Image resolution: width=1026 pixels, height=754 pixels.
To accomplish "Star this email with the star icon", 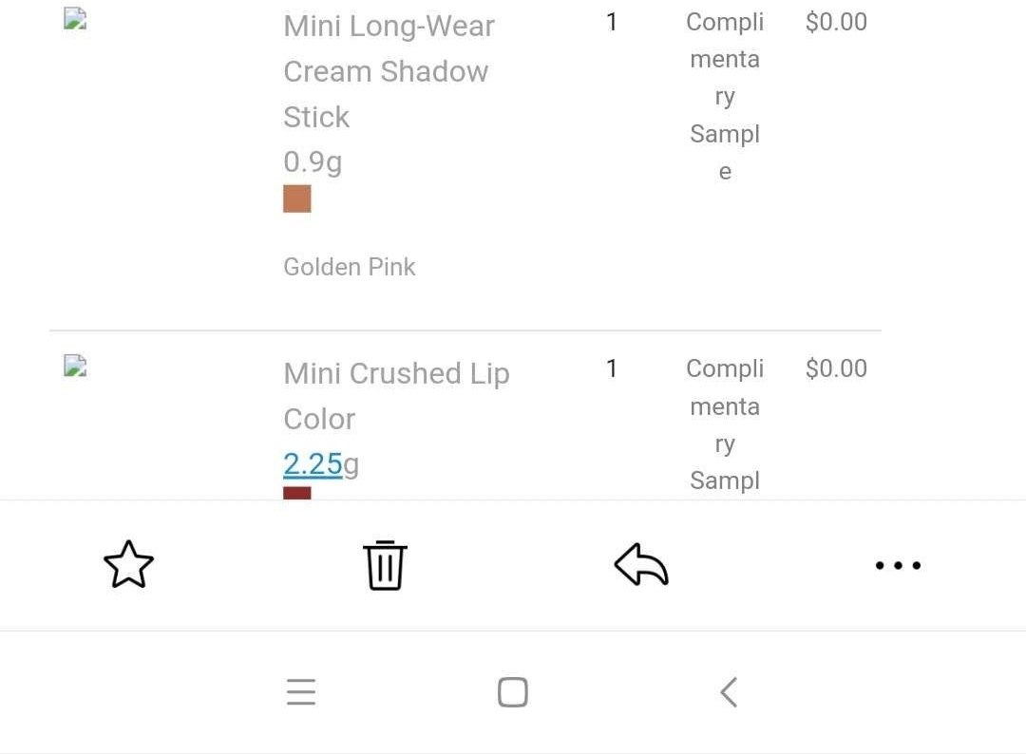I will [x=129, y=564].
